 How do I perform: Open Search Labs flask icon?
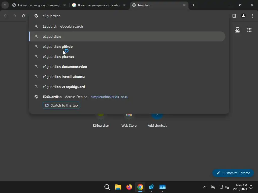point(237,30)
